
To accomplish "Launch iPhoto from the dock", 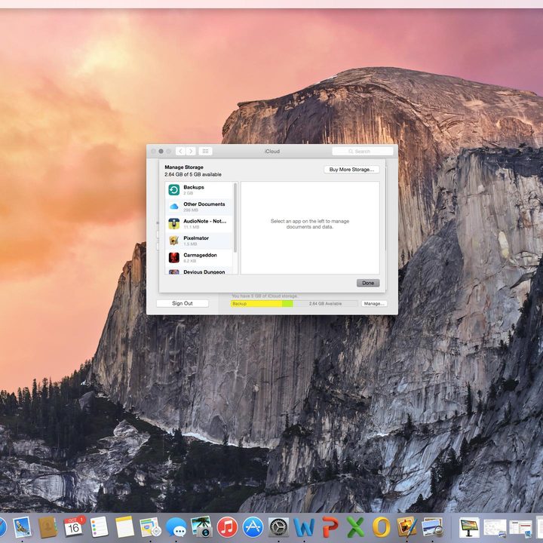I will tap(201, 527).
